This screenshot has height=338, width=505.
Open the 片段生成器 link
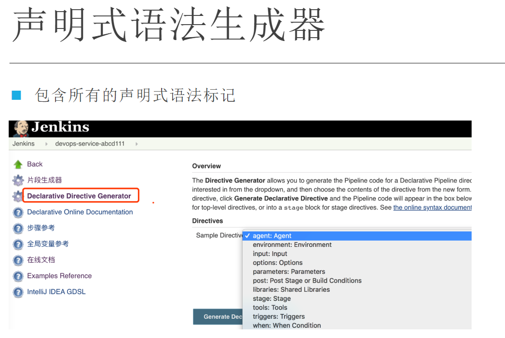tap(44, 180)
